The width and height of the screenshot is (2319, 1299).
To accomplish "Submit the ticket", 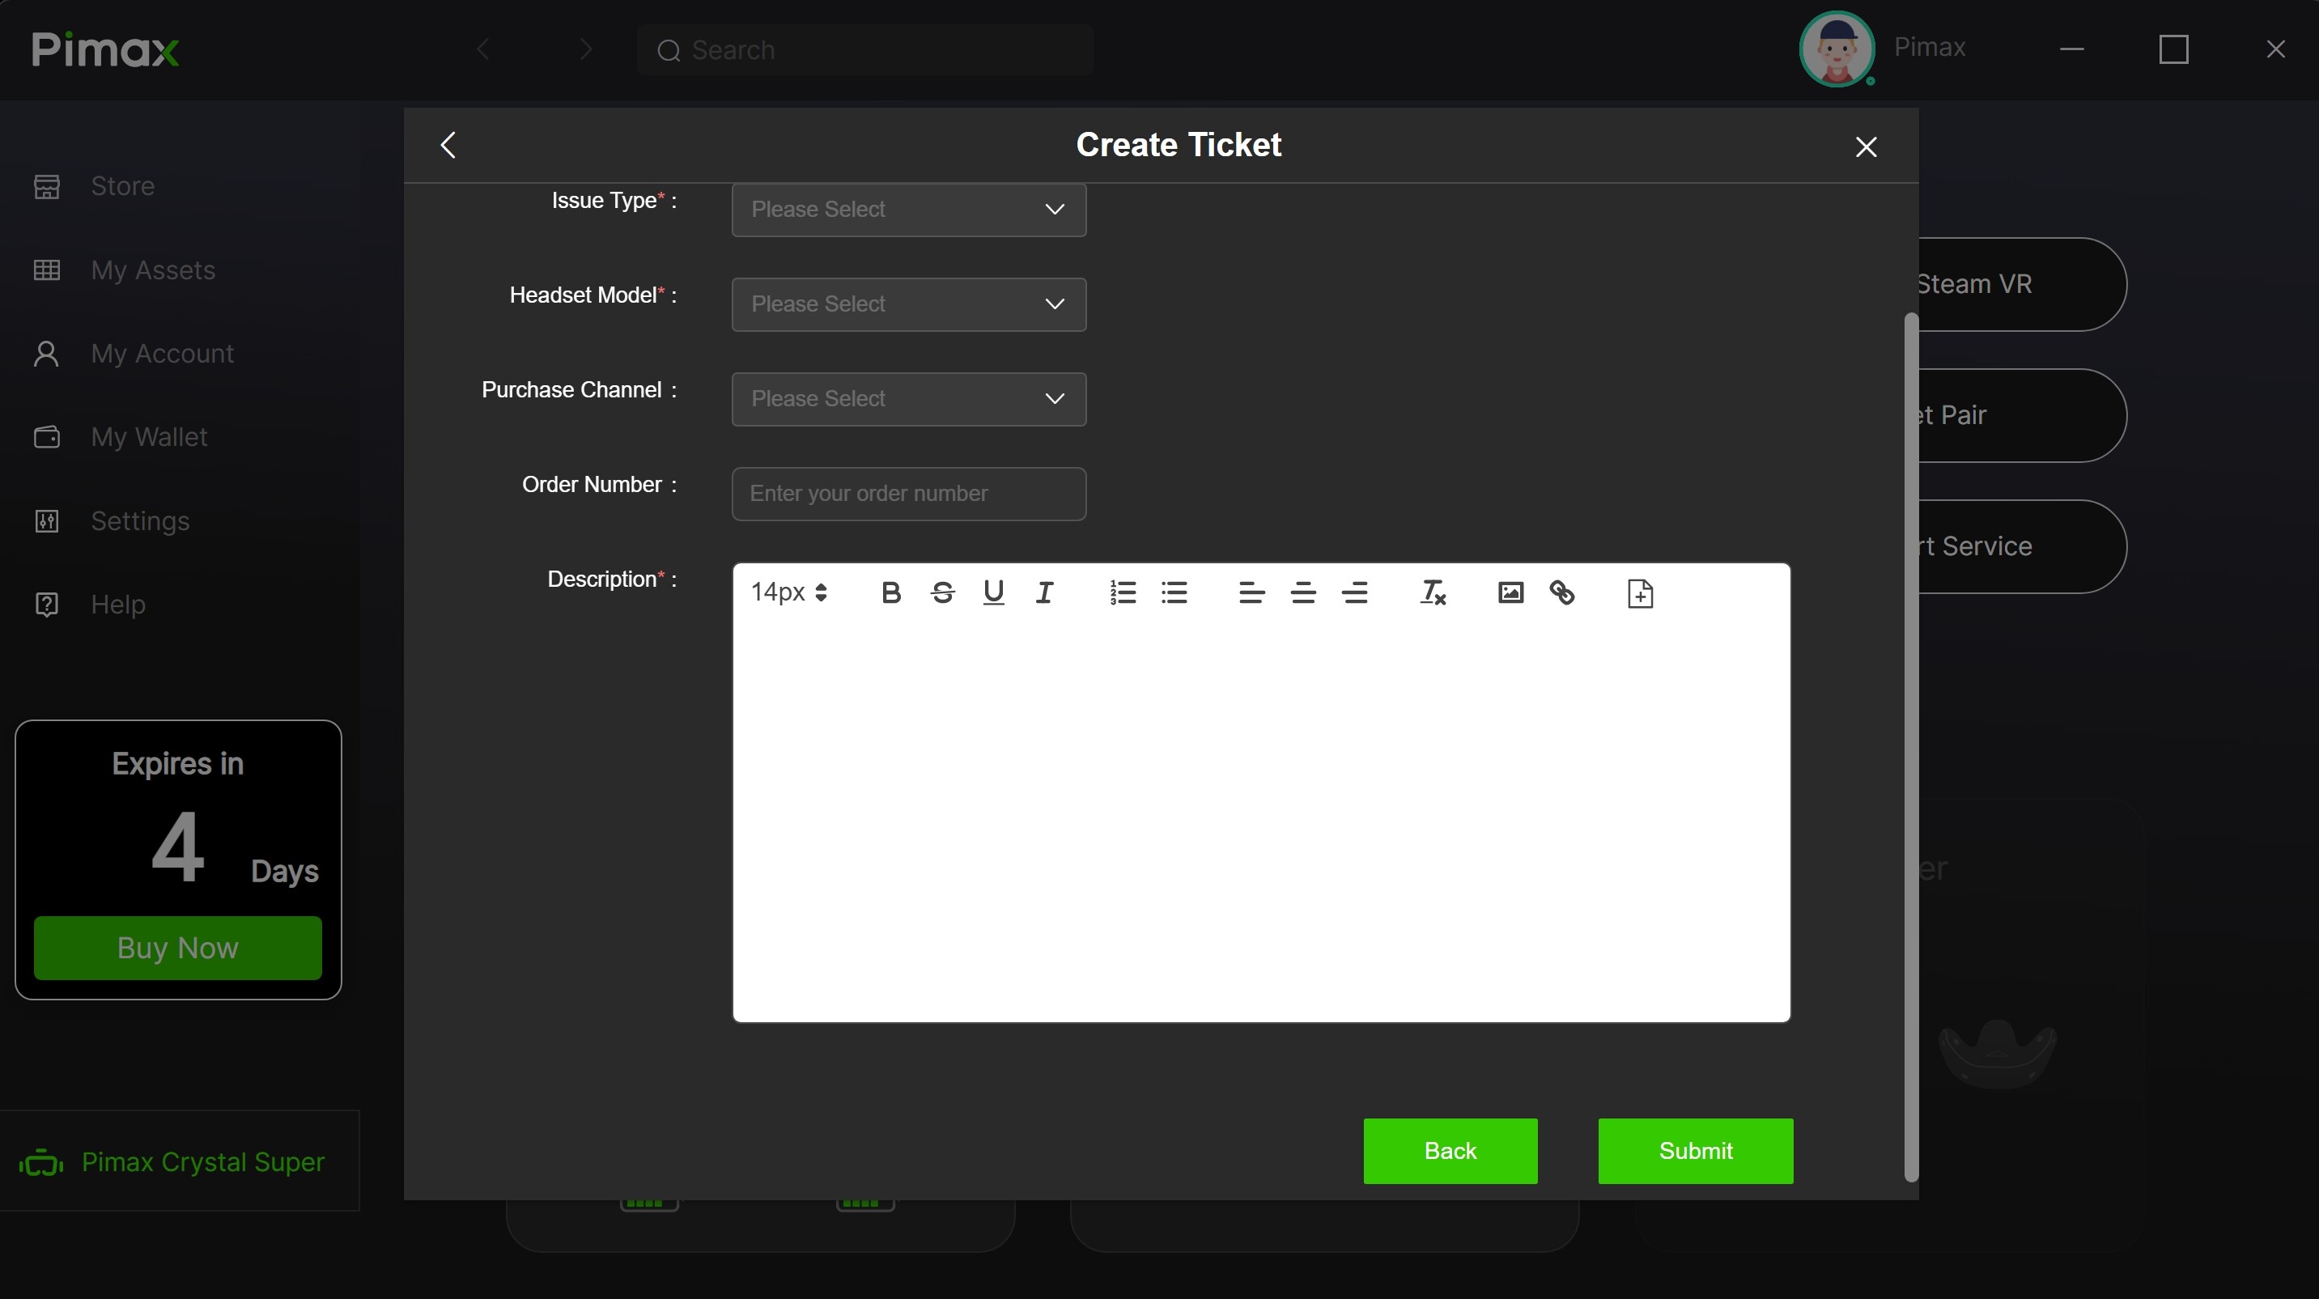I will click(x=1694, y=1150).
